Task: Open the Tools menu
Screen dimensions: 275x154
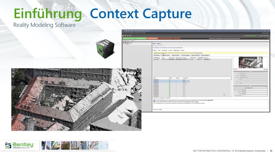Action: pyautogui.click(x=141, y=33)
